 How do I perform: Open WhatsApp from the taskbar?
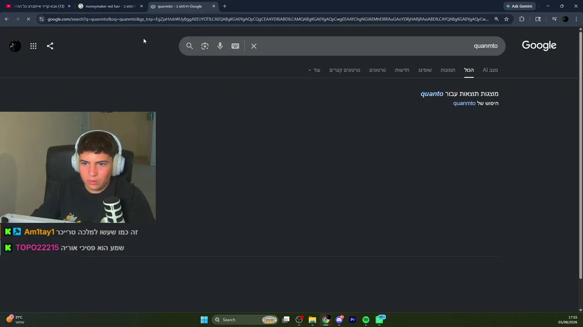[x=379, y=320]
